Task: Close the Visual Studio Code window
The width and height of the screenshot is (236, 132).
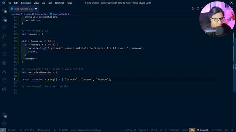Action: 231,3
